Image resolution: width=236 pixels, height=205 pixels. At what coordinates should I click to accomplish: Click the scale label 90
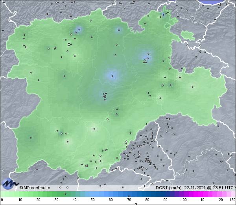pyautogui.click(x=165, y=200)
